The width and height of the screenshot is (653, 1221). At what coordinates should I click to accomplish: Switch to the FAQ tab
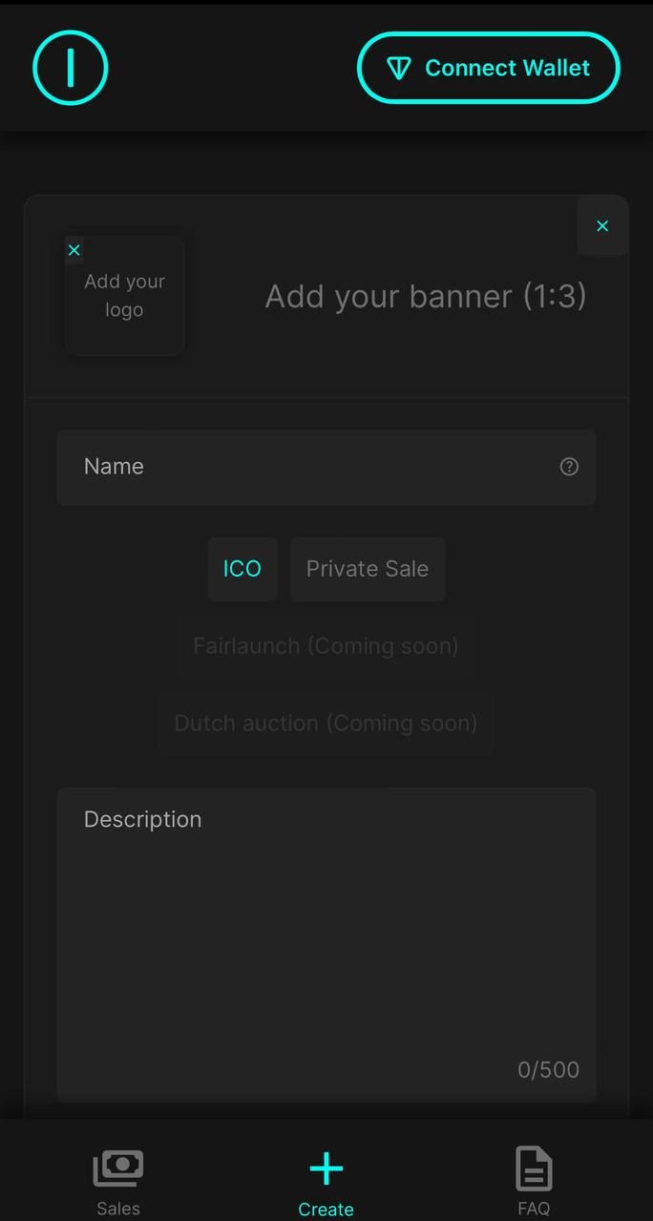pos(533,1179)
